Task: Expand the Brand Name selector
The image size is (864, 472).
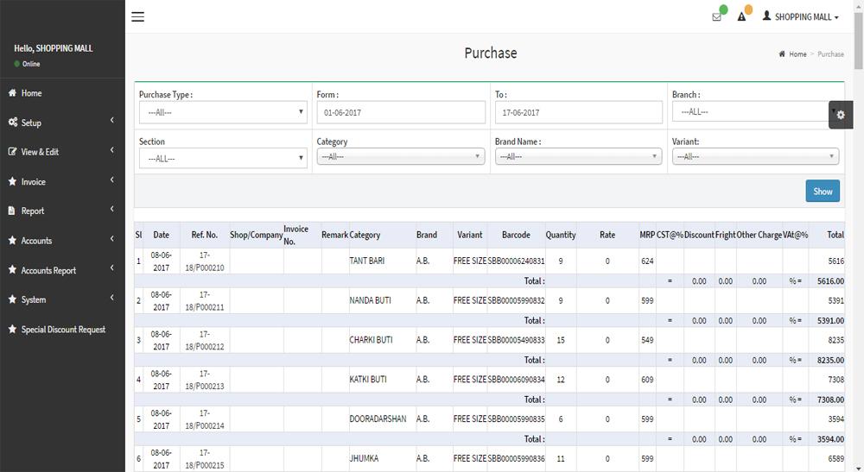Action: click(578, 156)
